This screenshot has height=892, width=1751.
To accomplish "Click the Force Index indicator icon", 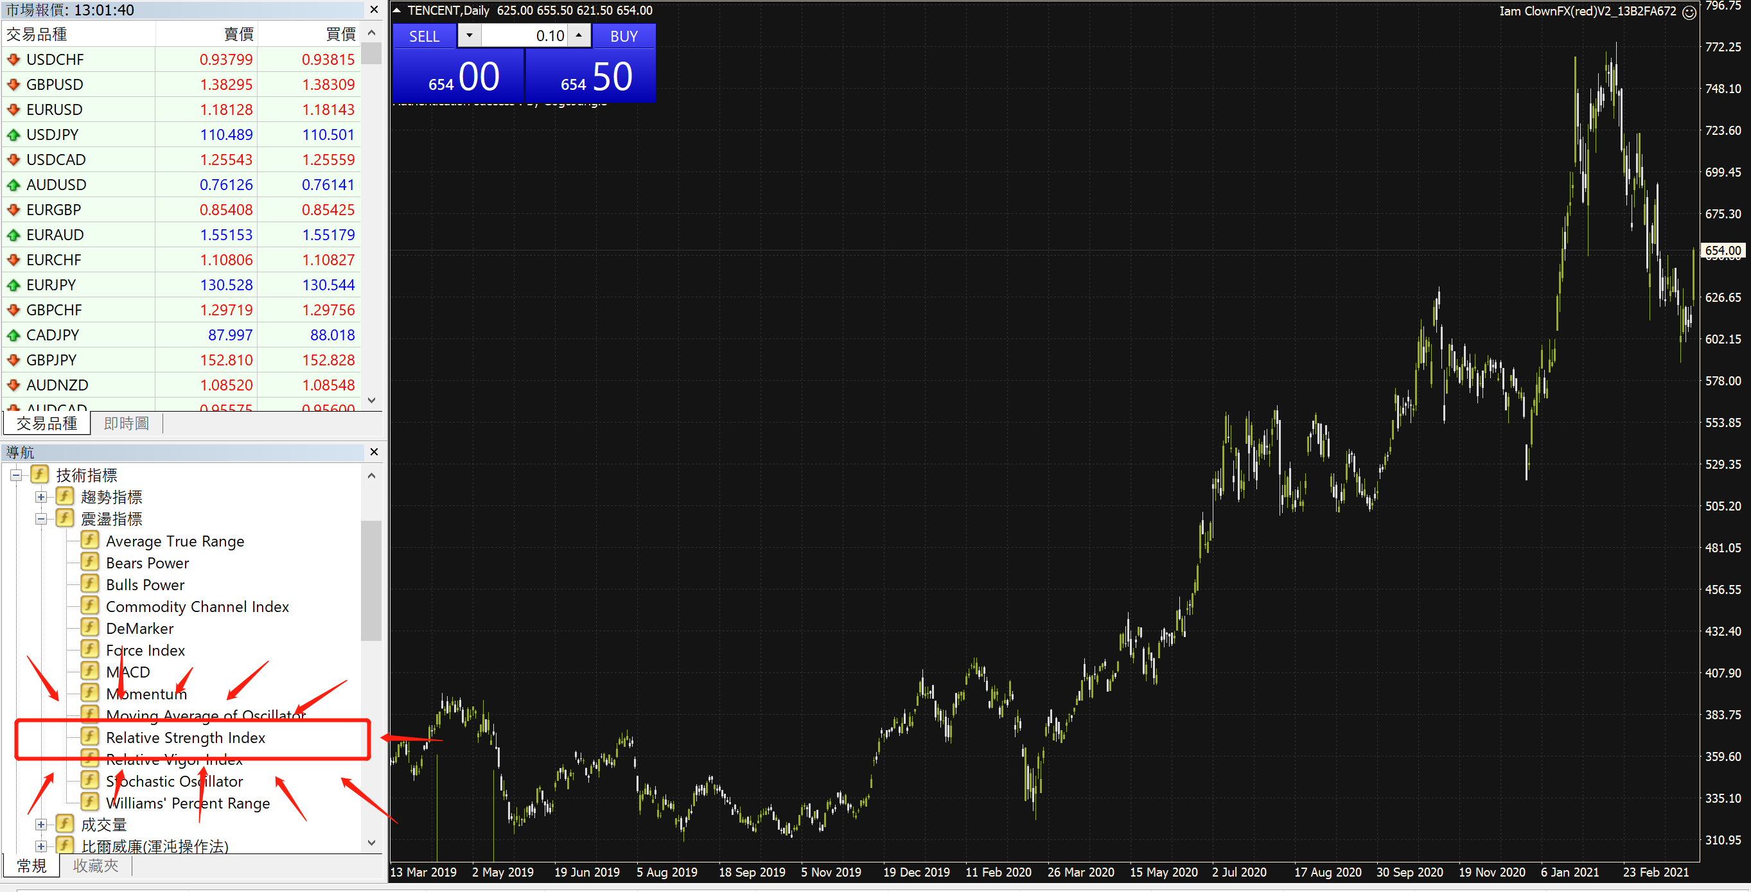I will (90, 649).
